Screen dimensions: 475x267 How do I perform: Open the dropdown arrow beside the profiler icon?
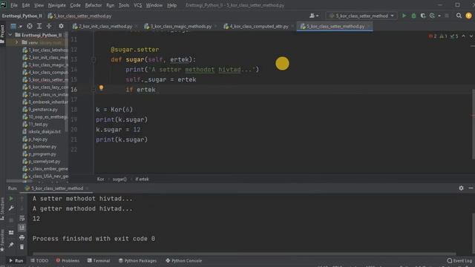tap(439, 16)
